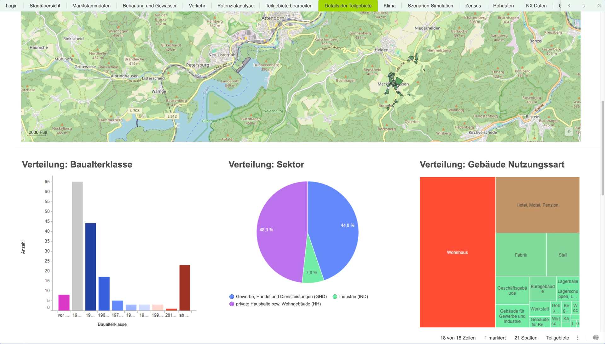Click the globe icon in the status bar

pyautogui.click(x=596, y=337)
